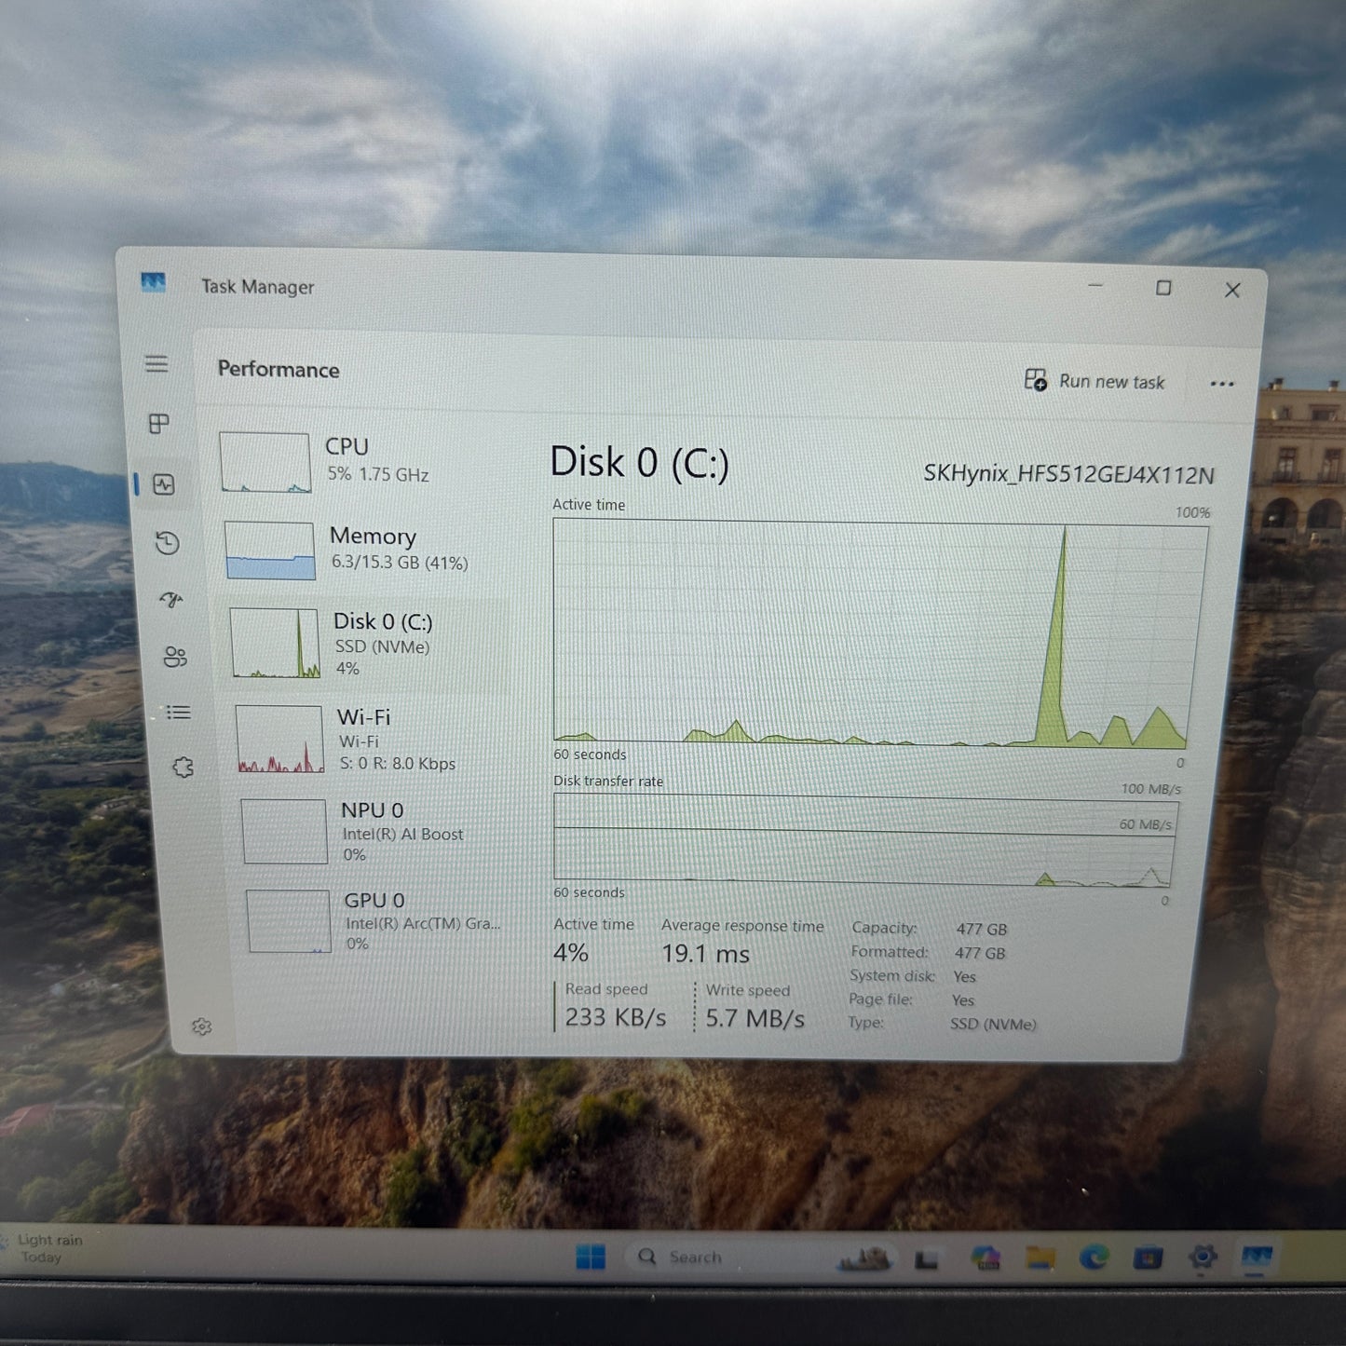Open the Startup apps page icon

pyautogui.click(x=171, y=600)
